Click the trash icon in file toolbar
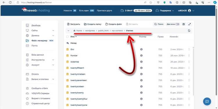The width and height of the screenshot is (218, 109). tap(184, 24)
